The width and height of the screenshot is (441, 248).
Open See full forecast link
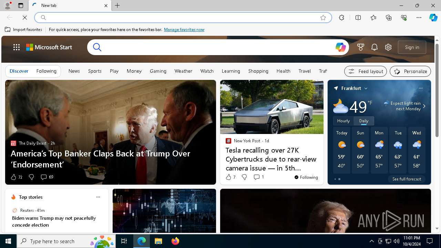[x=407, y=179]
